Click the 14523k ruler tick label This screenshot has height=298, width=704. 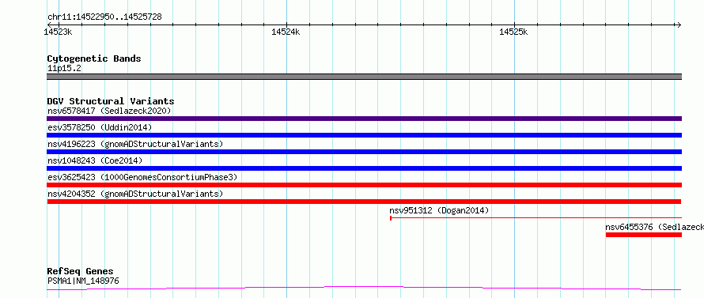58,32
